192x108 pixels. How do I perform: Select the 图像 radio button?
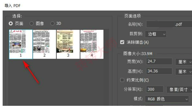click(32, 23)
